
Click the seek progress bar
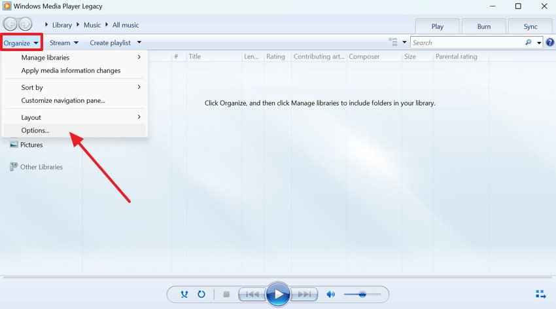coord(278,277)
